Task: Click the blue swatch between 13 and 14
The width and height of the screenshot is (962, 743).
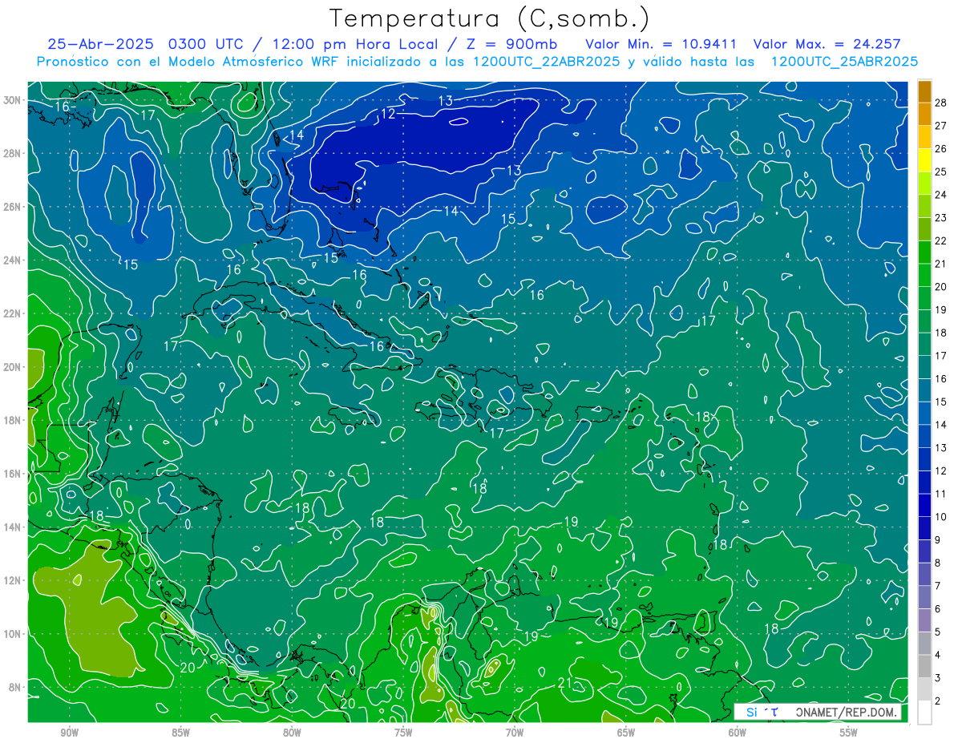Action: click(924, 436)
